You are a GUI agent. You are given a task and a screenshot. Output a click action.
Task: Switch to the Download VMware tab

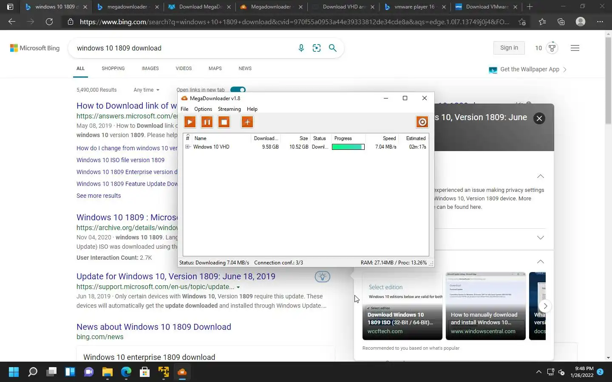coord(487,7)
